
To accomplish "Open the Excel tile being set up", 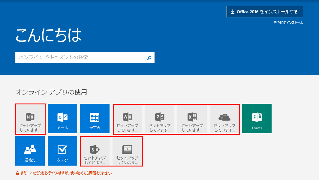I will pyautogui.click(x=192, y=119).
